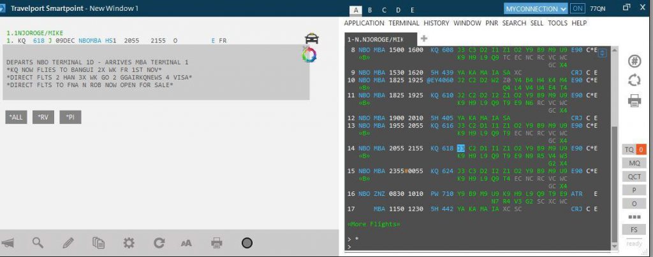Click the terminal command input line
This screenshot has height=257, width=653.
tap(478, 247)
